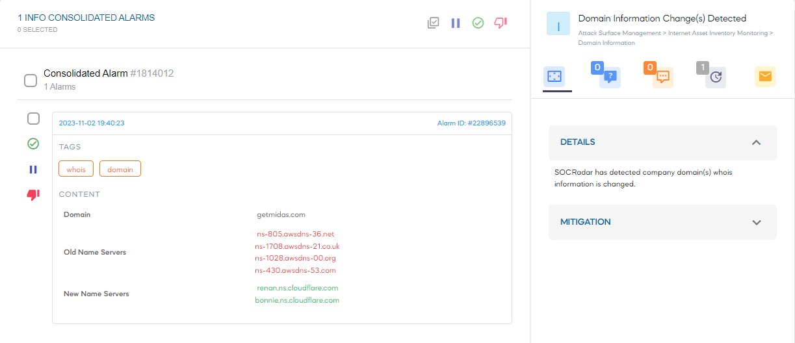
Task: Click the whois tag
Action: click(x=76, y=169)
